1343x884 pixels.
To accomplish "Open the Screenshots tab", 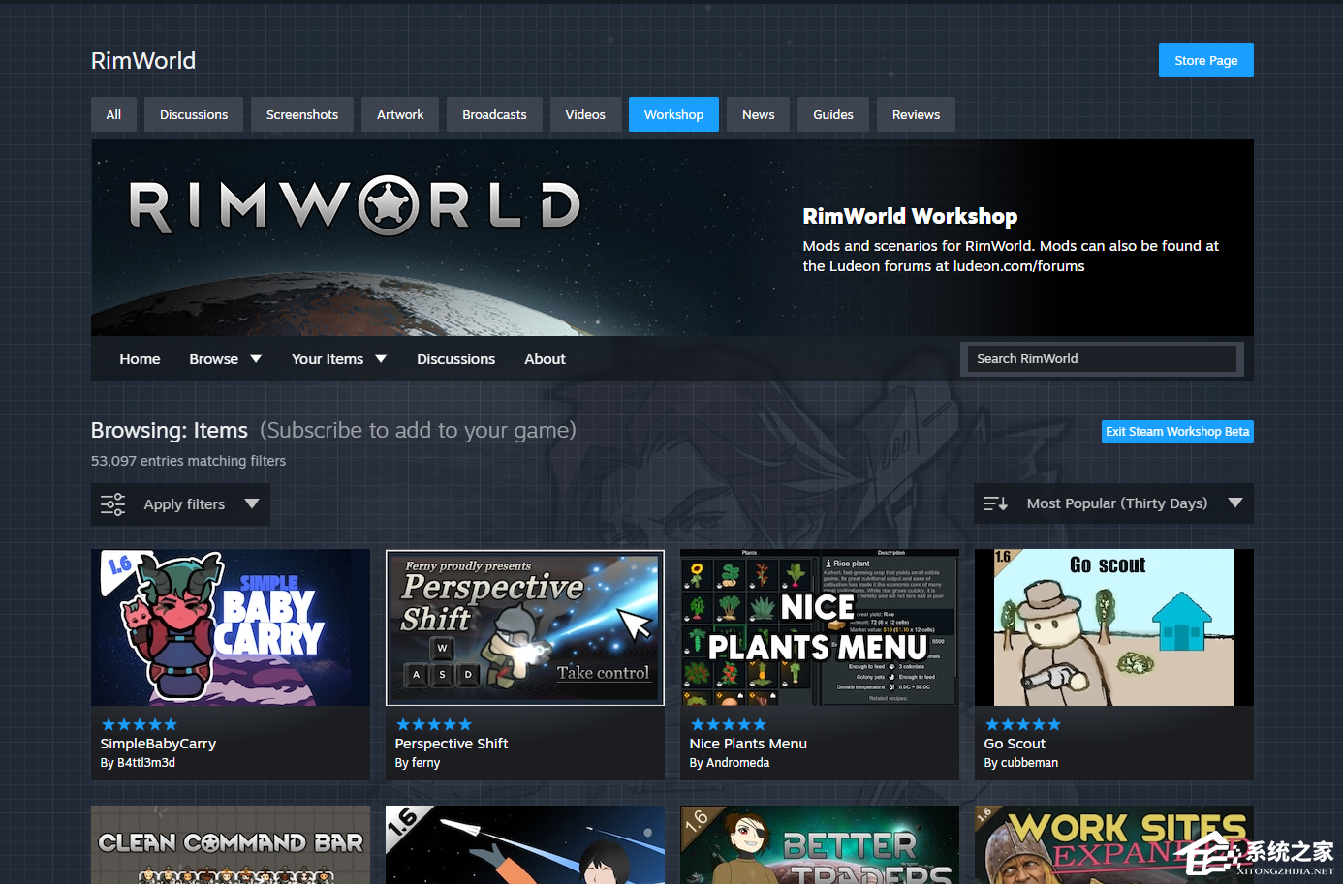I will pos(302,114).
